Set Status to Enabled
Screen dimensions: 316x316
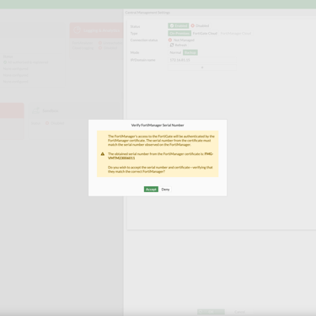tap(179, 26)
